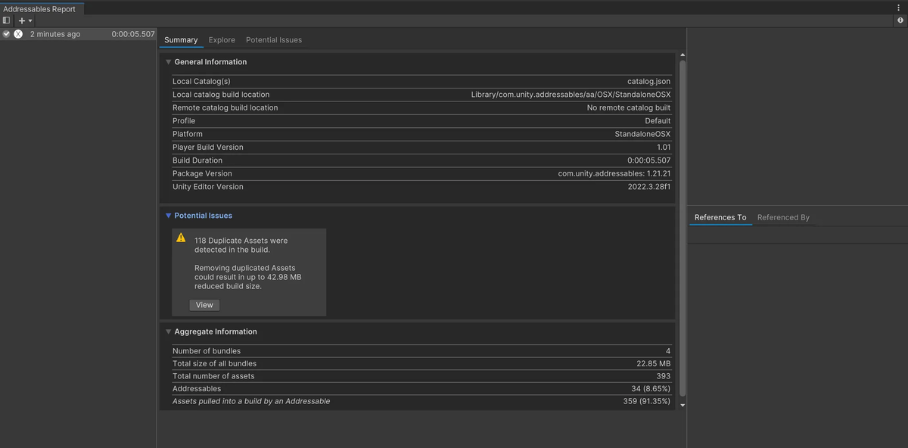The height and width of the screenshot is (448, 908).
Task: Click the Unity Editor Version '2022.3.28f1'
Action: point(649,187)
